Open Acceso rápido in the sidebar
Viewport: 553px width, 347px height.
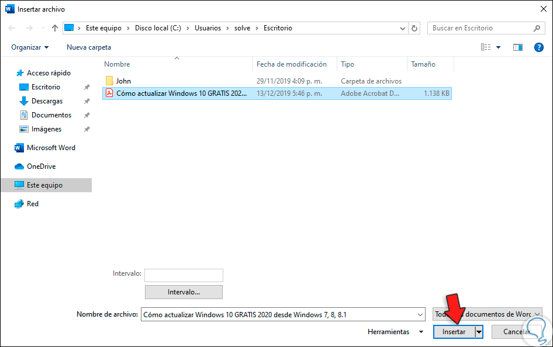(x=43, y=73)
